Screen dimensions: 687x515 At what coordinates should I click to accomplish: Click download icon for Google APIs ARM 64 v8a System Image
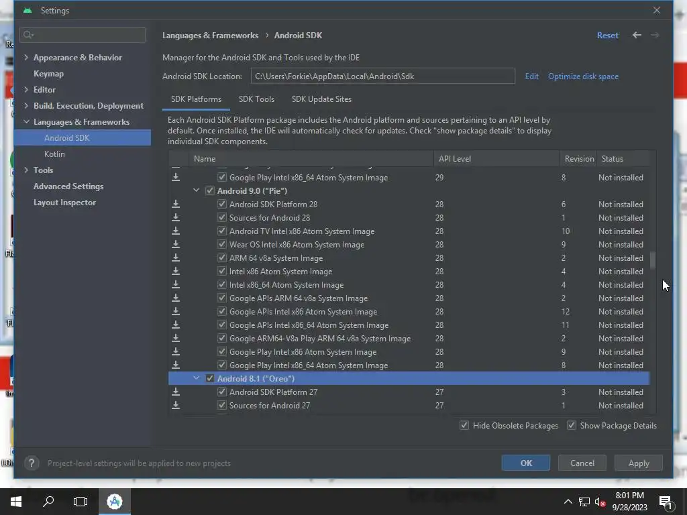point(176,298)
